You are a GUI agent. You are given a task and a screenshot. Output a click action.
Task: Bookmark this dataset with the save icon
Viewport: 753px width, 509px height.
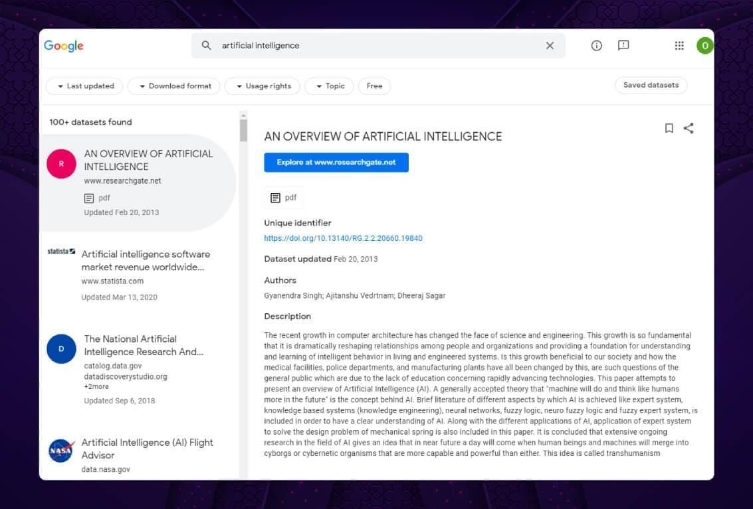[669, 128]
